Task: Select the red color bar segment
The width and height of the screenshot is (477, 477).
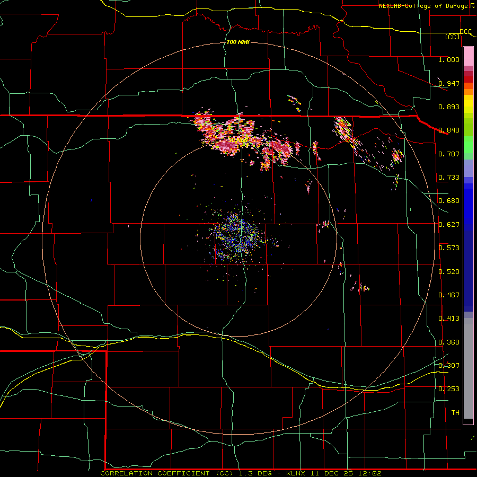Action: [x=468, y=79]
